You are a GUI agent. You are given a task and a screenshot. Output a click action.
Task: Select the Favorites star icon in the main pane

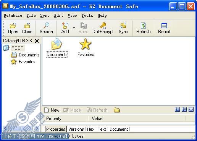click(x=86, y=48)
